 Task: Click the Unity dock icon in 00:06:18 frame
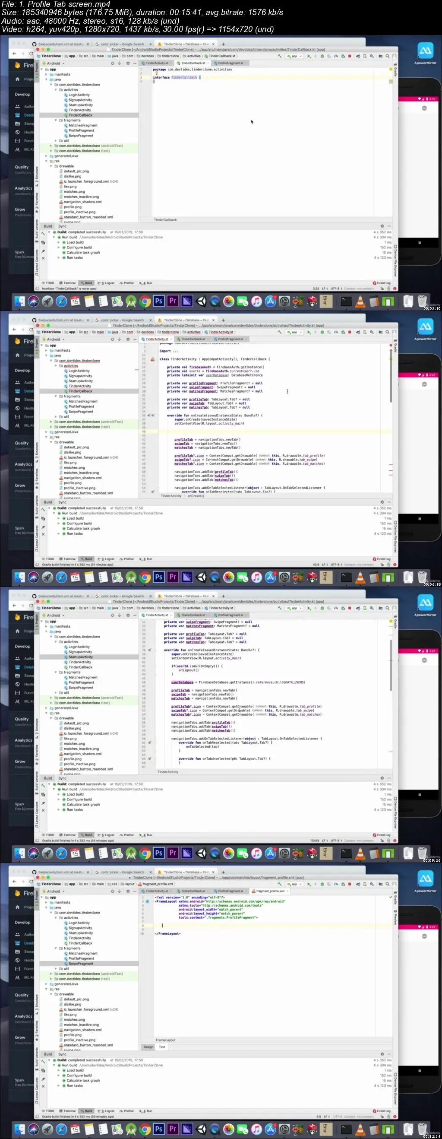point(201,577)
